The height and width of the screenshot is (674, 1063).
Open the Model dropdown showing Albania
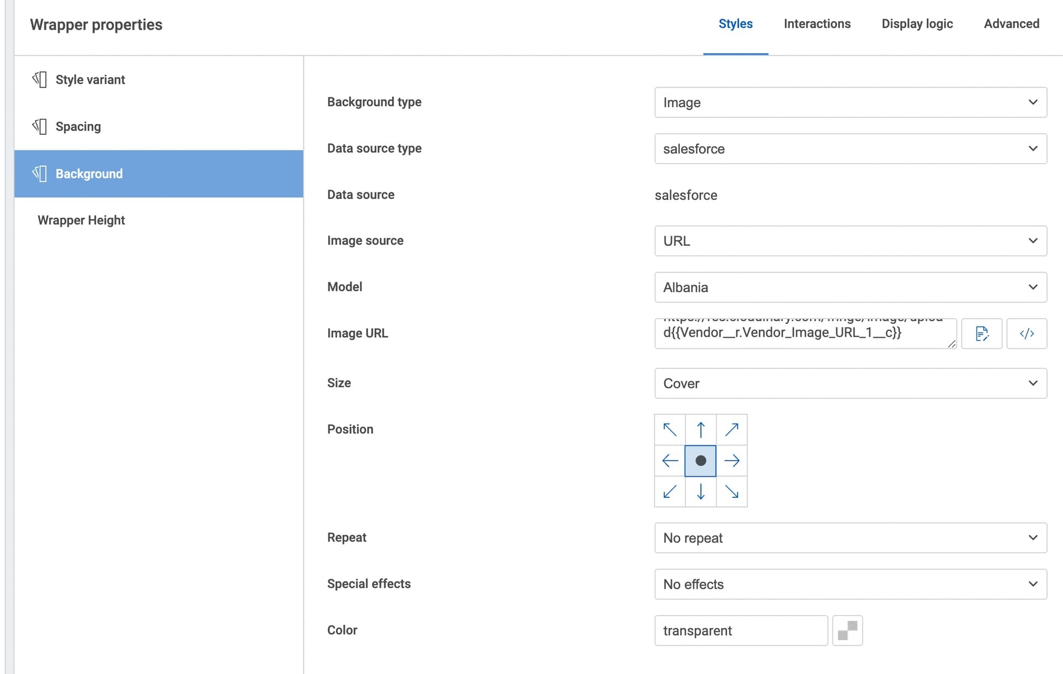(850, 287)
